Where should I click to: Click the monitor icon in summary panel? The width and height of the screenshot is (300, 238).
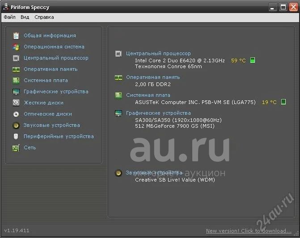118,113
